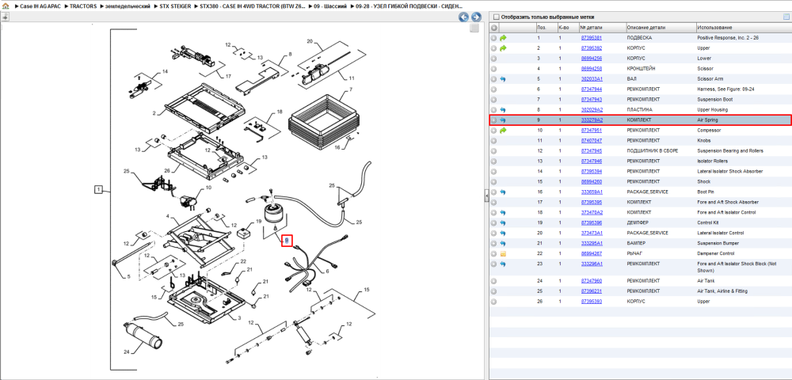
Task: Click blue replacement arrow for position 5
Action: [x=503, y=79]
